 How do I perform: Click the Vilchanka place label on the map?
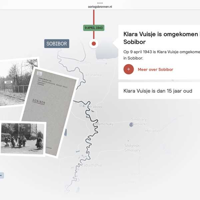(x=93, y=75)
